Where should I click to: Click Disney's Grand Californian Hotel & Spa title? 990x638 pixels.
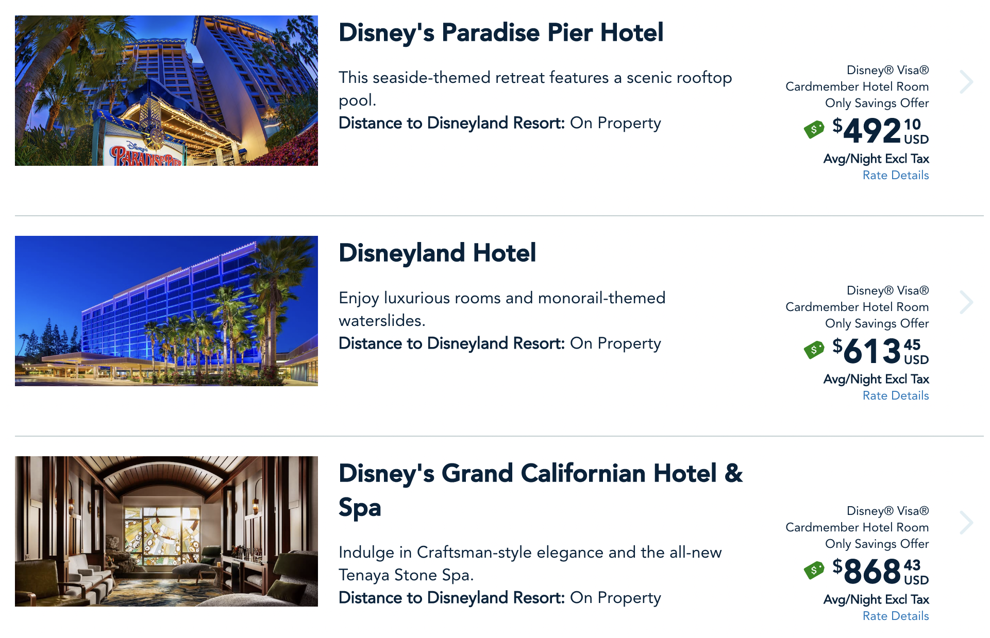click(x=540, y=489)
